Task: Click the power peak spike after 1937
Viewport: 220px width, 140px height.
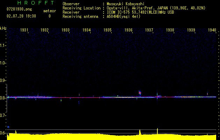Action: 157,131
